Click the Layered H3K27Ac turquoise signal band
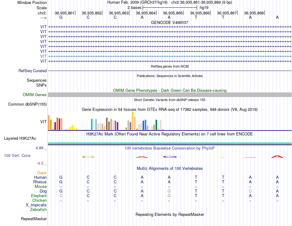292x226 pixels. point(170,143)
